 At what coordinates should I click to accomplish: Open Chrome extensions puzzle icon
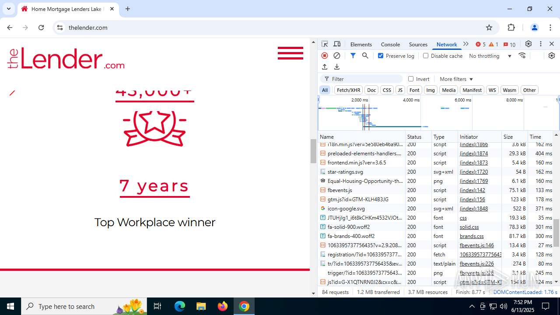511,28
